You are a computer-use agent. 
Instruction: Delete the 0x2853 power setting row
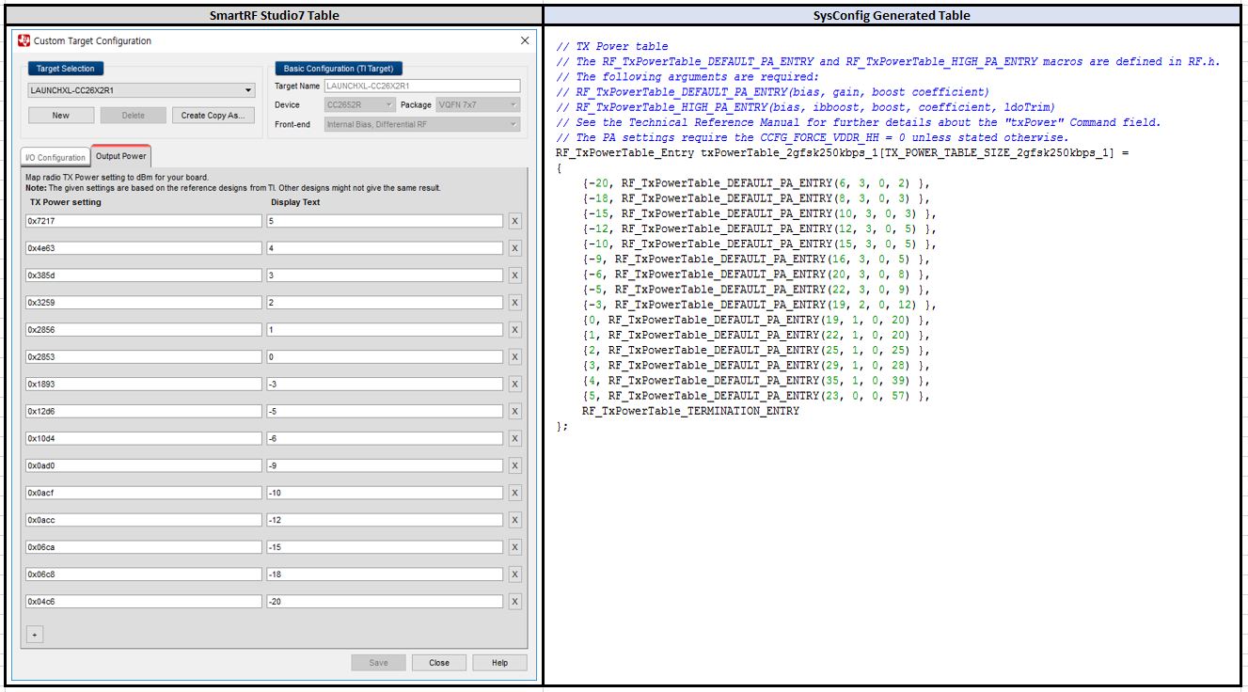(514, 357)
